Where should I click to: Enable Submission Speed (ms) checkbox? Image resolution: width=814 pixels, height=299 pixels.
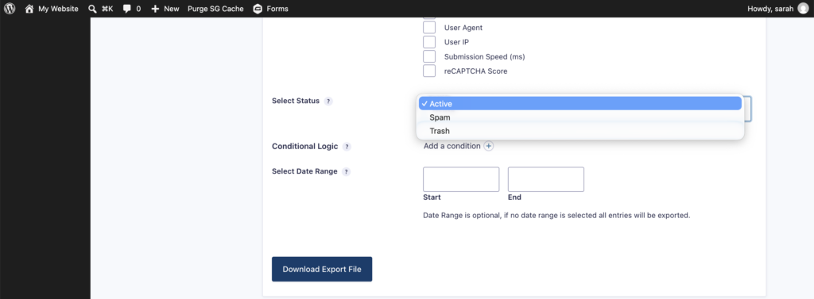click(429, 56)
